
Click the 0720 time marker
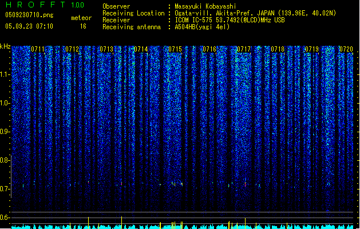pos(346,49)
